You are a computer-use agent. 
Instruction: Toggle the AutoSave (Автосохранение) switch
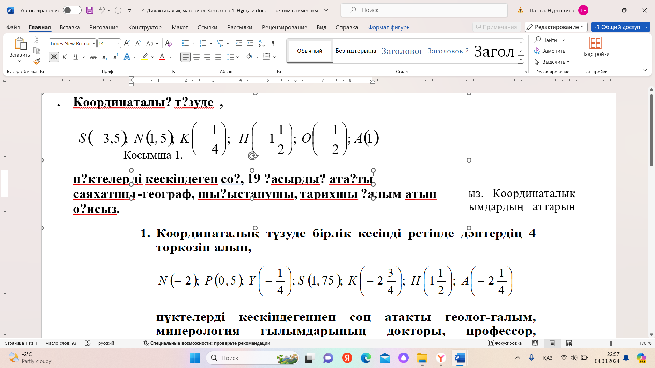coord(72,10)
